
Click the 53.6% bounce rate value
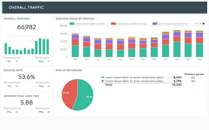coord(26,77)
